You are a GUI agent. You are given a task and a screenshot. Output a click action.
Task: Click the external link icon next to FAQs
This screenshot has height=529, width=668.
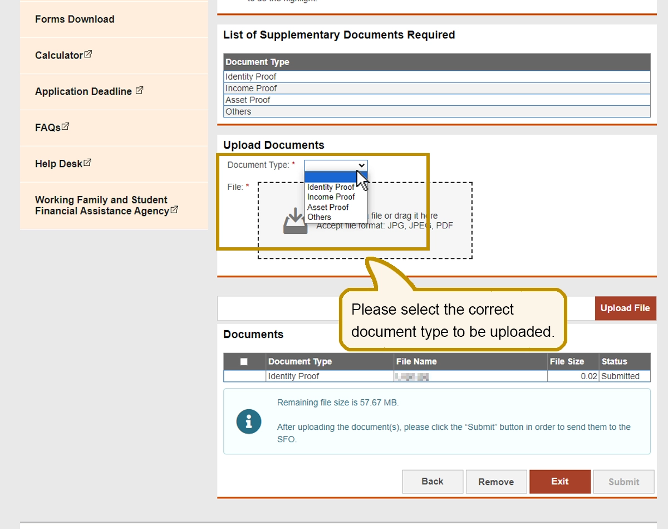pos(66,126)
